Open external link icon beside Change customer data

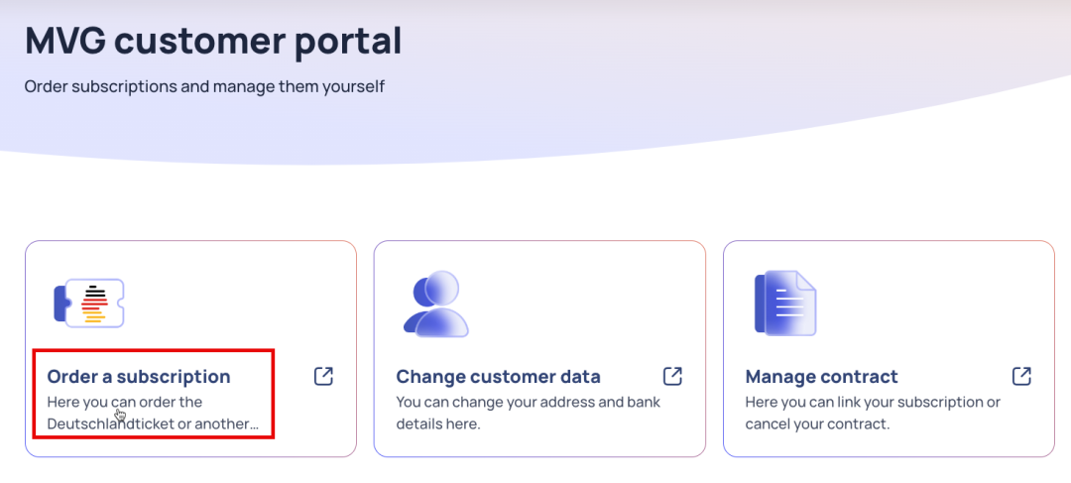[x=672, y=376]
